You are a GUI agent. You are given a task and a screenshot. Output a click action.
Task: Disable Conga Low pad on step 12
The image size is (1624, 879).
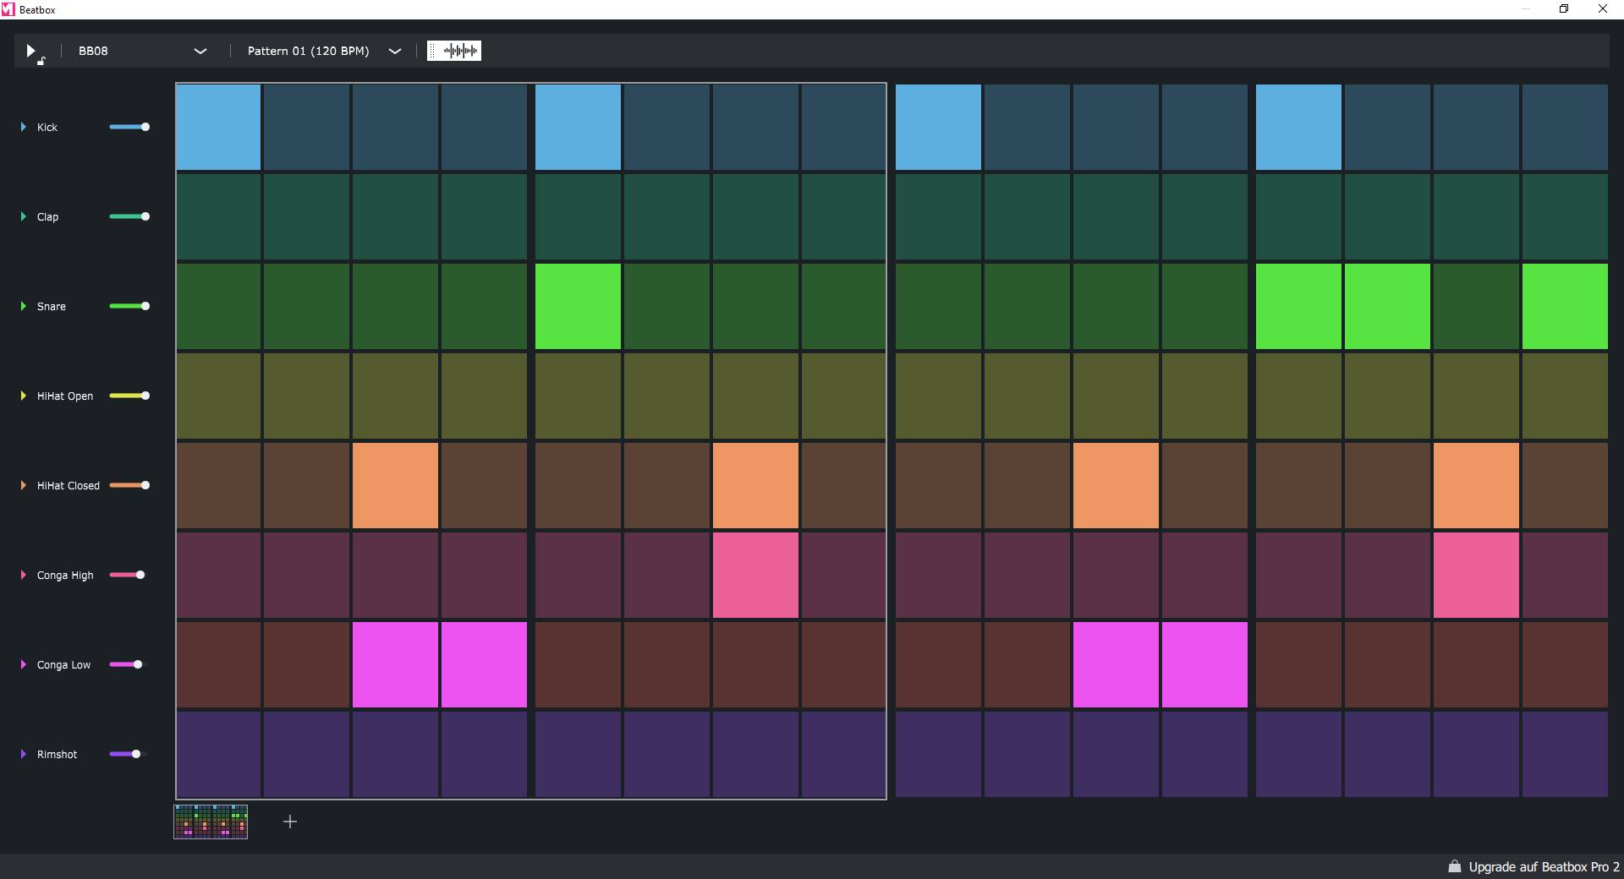click(1204, 664)
